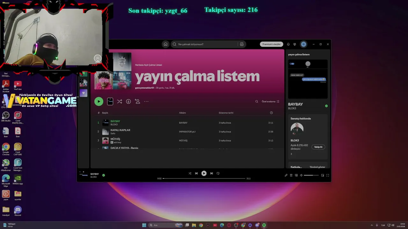
Task: Mute with the player speaker icon
Action: click(301, 175)
